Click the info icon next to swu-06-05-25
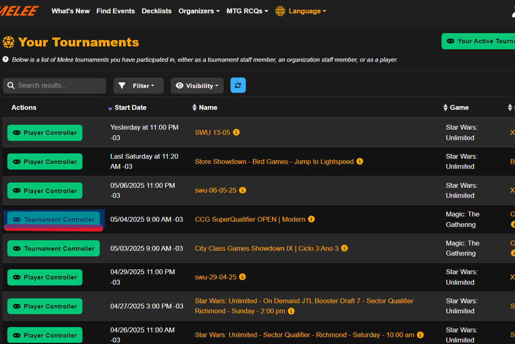The image size is (515, 344). pos(242,190)
